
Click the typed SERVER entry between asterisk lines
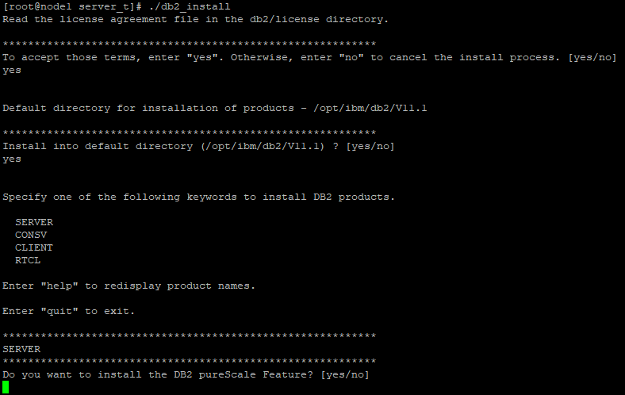pos(21,349)
